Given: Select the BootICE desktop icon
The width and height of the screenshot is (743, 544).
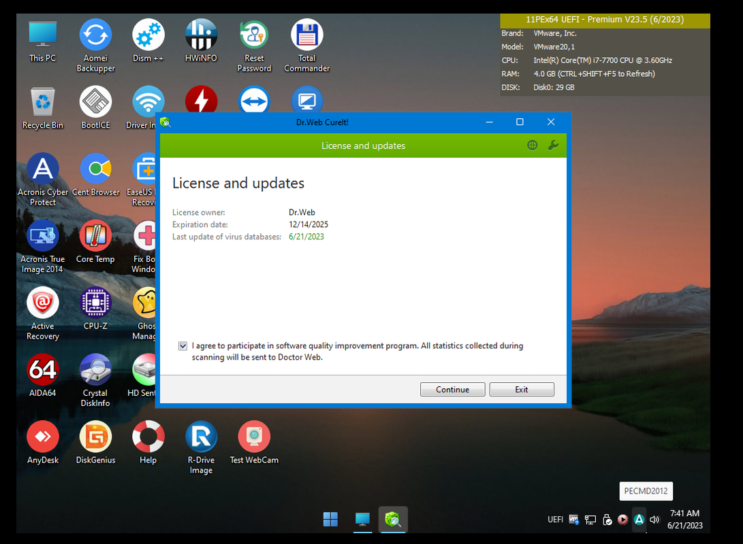Looking at the screenshot, I should pyautogui.click(x=96, y=108).
